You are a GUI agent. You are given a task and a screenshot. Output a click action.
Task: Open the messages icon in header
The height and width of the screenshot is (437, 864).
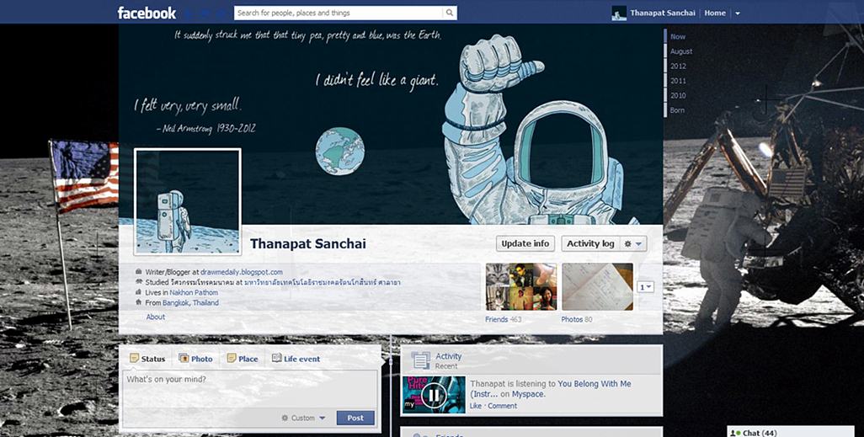click(x=205, y=13)
